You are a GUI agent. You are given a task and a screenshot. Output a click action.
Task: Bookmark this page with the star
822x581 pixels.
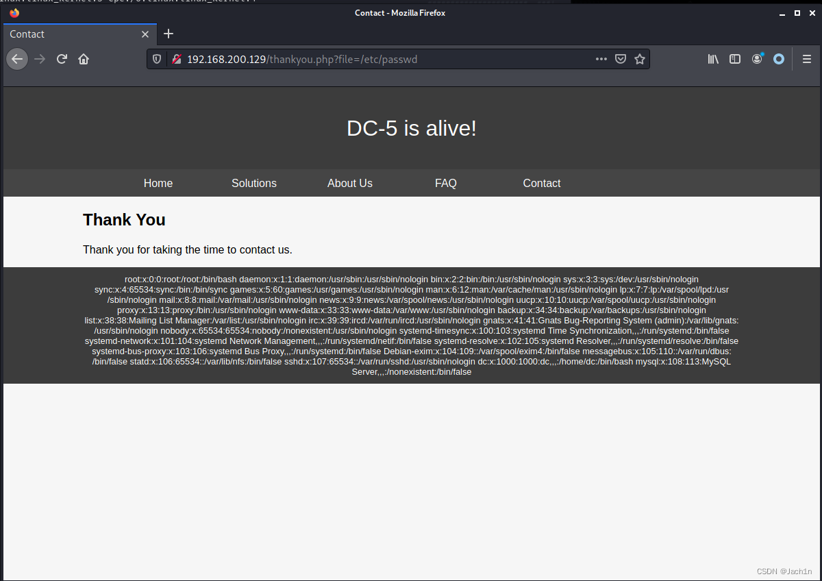click(x=640, y=59)
